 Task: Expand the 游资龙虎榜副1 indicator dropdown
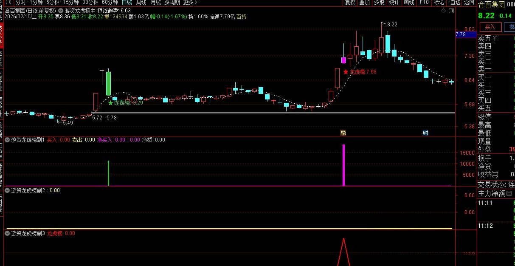(x=8, y=139)
